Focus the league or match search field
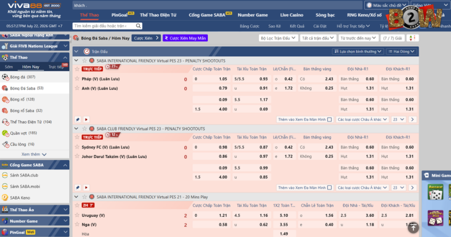 pos(104,26)
